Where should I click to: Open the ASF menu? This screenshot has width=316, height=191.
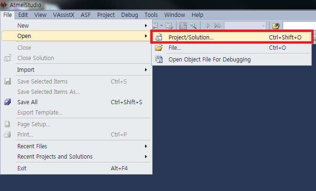pos(86,15)
